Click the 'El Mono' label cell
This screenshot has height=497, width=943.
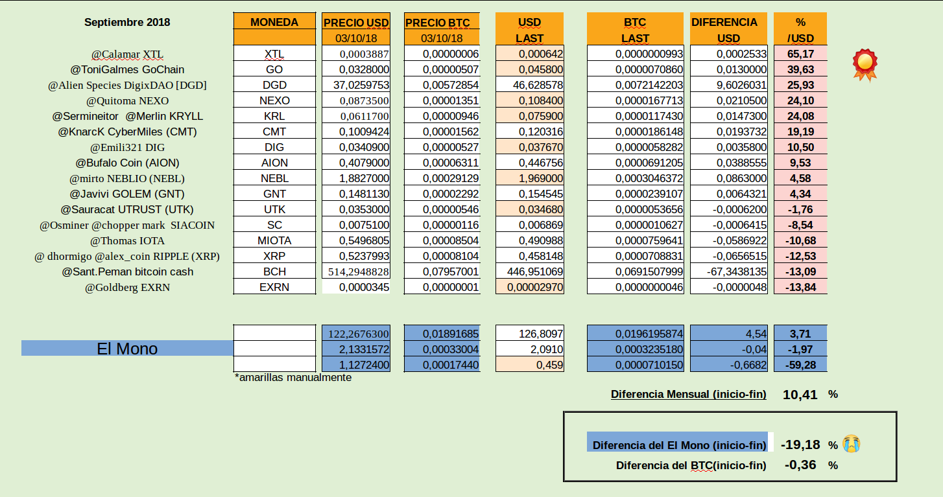127,349
